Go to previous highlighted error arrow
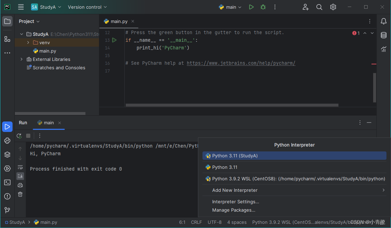 365,33
